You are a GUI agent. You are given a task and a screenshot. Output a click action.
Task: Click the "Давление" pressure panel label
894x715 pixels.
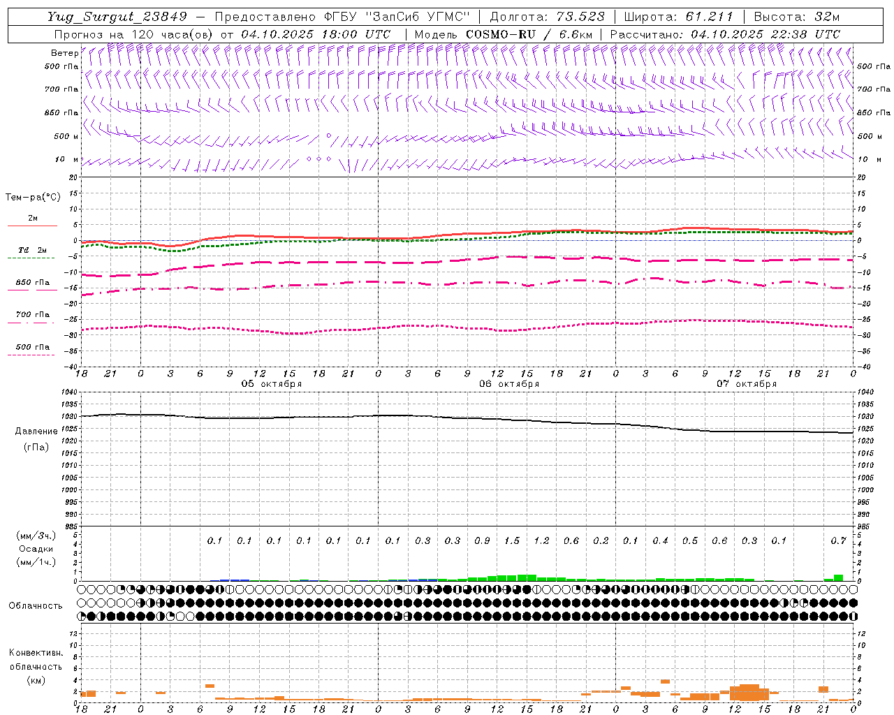point(36,432)
